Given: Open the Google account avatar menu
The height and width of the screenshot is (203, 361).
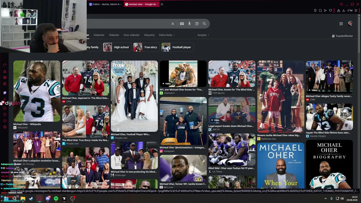Looking at the screenshot, I should coord(350,24).
